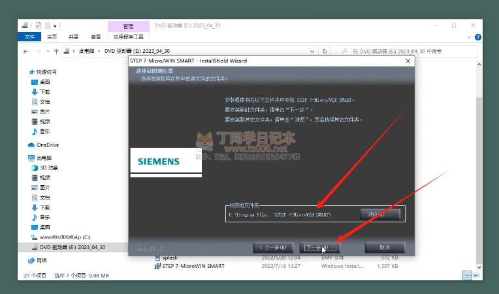Switch to the 共享 ribbon tab
This screenshot has height=294, width=499.
point(74,37)
